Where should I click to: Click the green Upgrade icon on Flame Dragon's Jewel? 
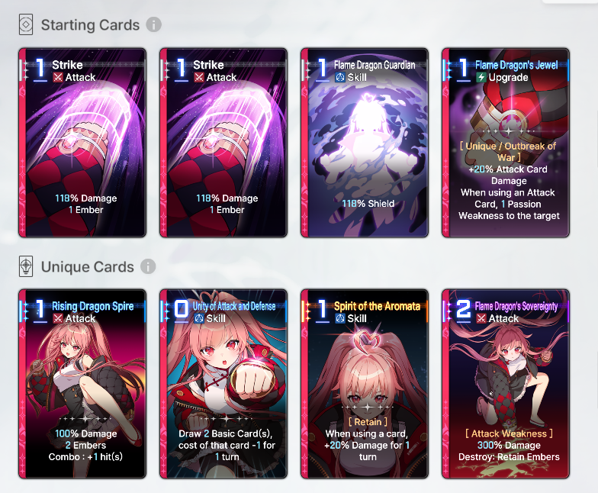click(x=481, y=78)
